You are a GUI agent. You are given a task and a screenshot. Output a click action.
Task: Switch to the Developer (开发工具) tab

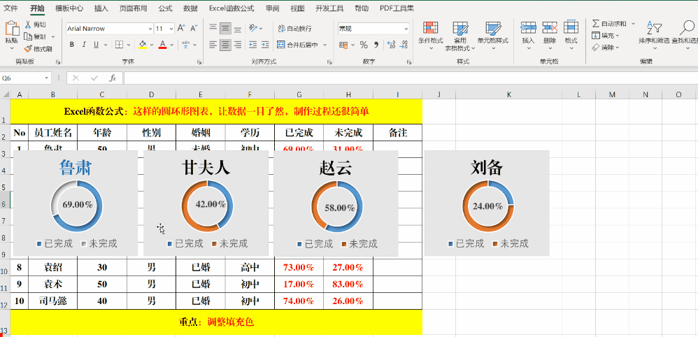[x=329, y=8]
